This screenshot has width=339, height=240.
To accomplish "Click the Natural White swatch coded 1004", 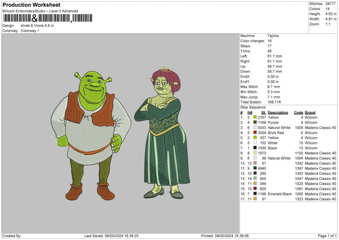I will tap(255, 127).
